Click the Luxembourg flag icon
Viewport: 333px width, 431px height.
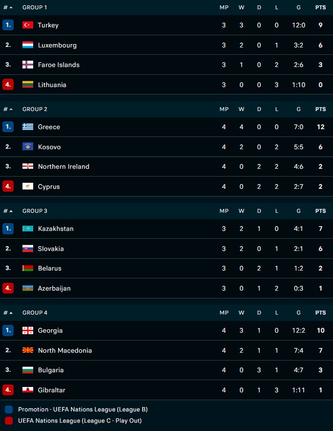(28, 45)
